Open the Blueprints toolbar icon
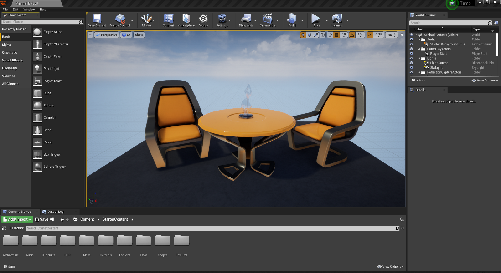 [246, 19]
